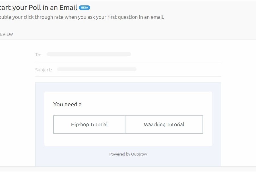Click the Subject placeholder field
Screen dimensions: 256x172
click(97, 69)
